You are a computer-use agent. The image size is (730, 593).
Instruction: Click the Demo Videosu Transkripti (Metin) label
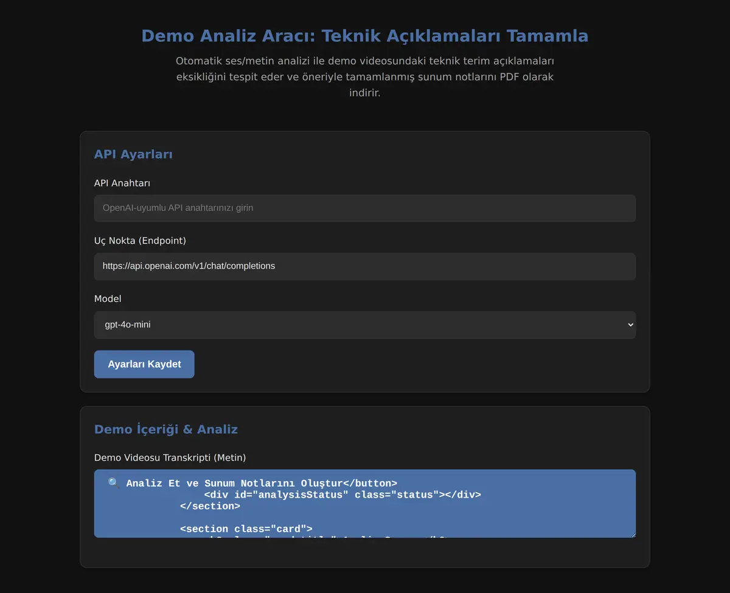point(170,458)
